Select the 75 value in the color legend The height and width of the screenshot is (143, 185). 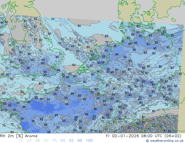pos(54,141)
